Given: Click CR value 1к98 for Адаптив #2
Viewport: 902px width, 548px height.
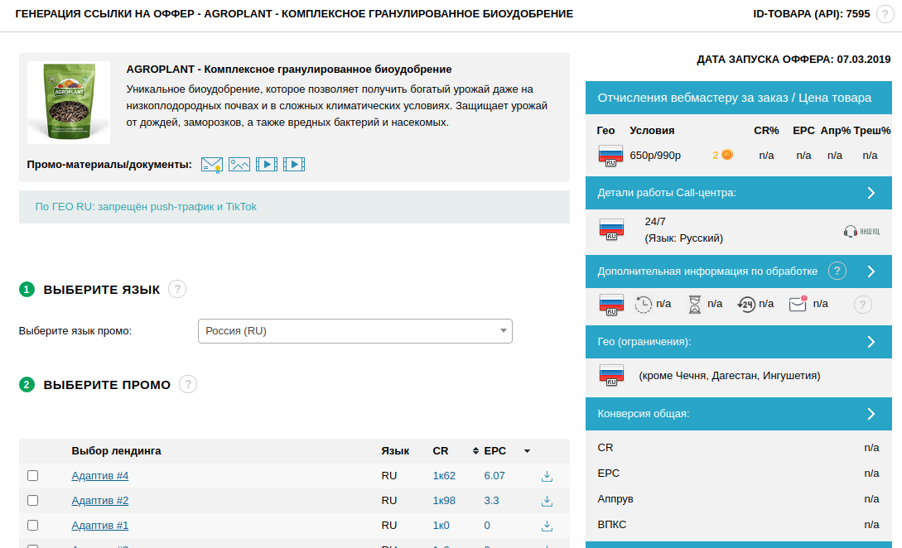Looking at the screenshot, I should 444,500.
